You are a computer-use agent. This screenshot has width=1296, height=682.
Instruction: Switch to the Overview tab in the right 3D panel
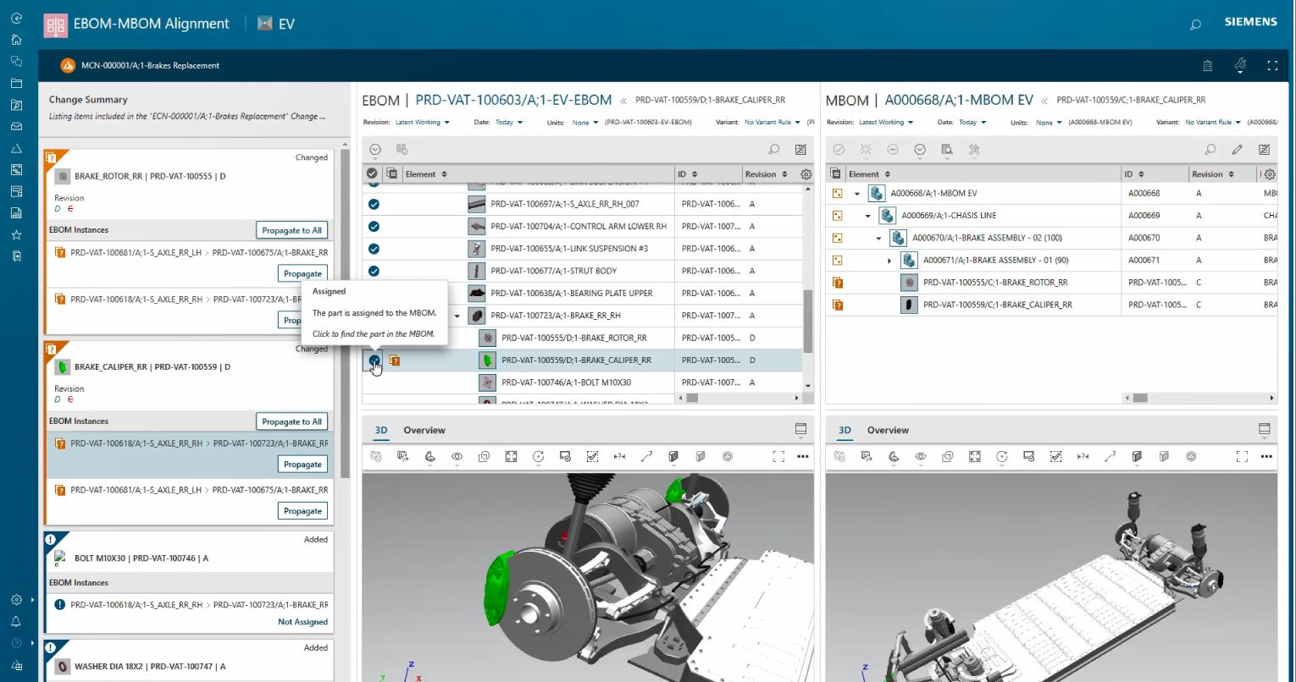(x=888, y=430)
